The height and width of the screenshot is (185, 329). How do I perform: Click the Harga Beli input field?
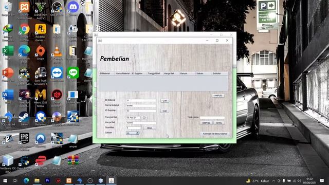click(141, 123)
